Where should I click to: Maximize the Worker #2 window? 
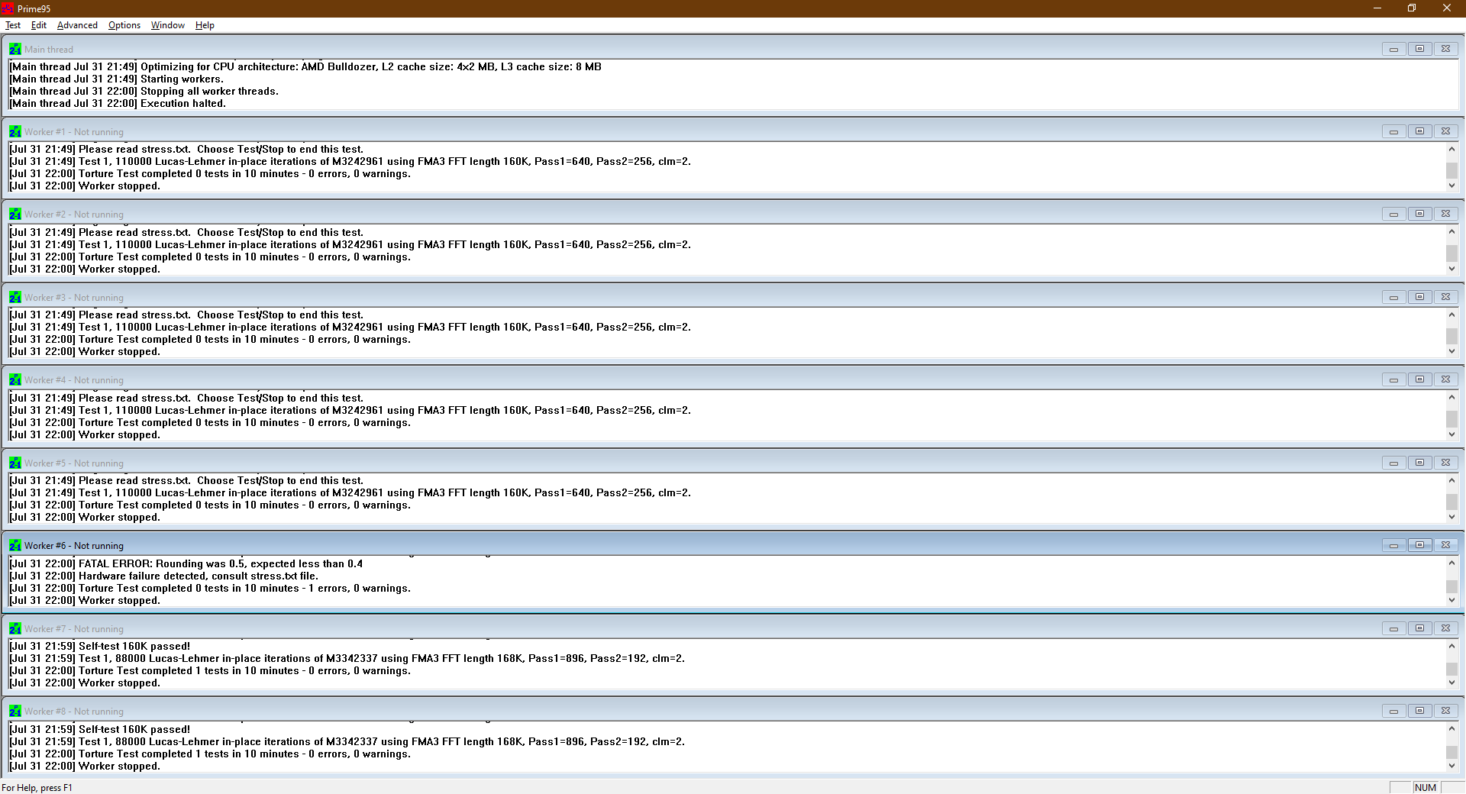coord(1419,214)
